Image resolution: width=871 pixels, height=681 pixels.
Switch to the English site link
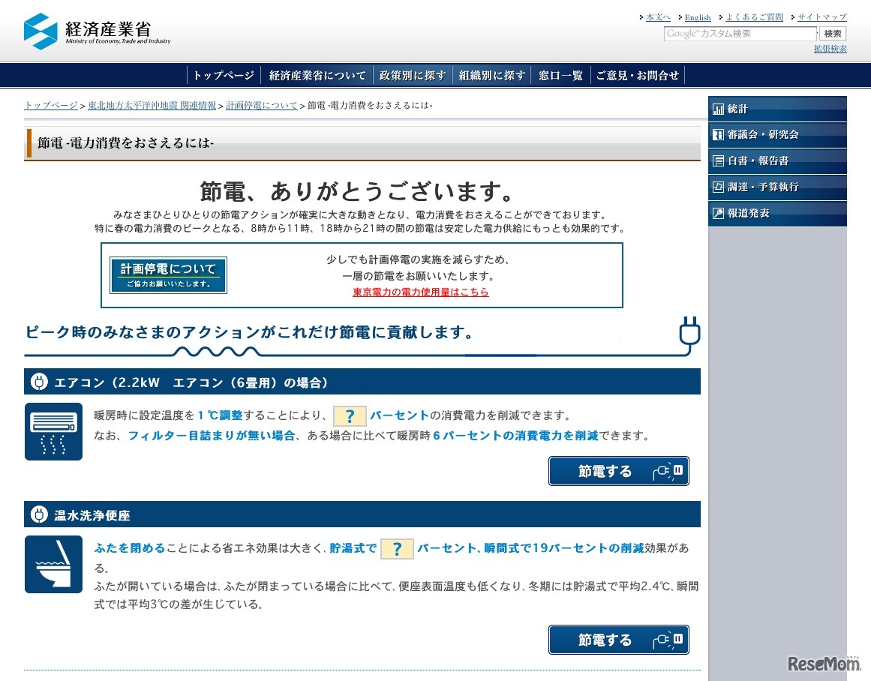coord(697,17)
